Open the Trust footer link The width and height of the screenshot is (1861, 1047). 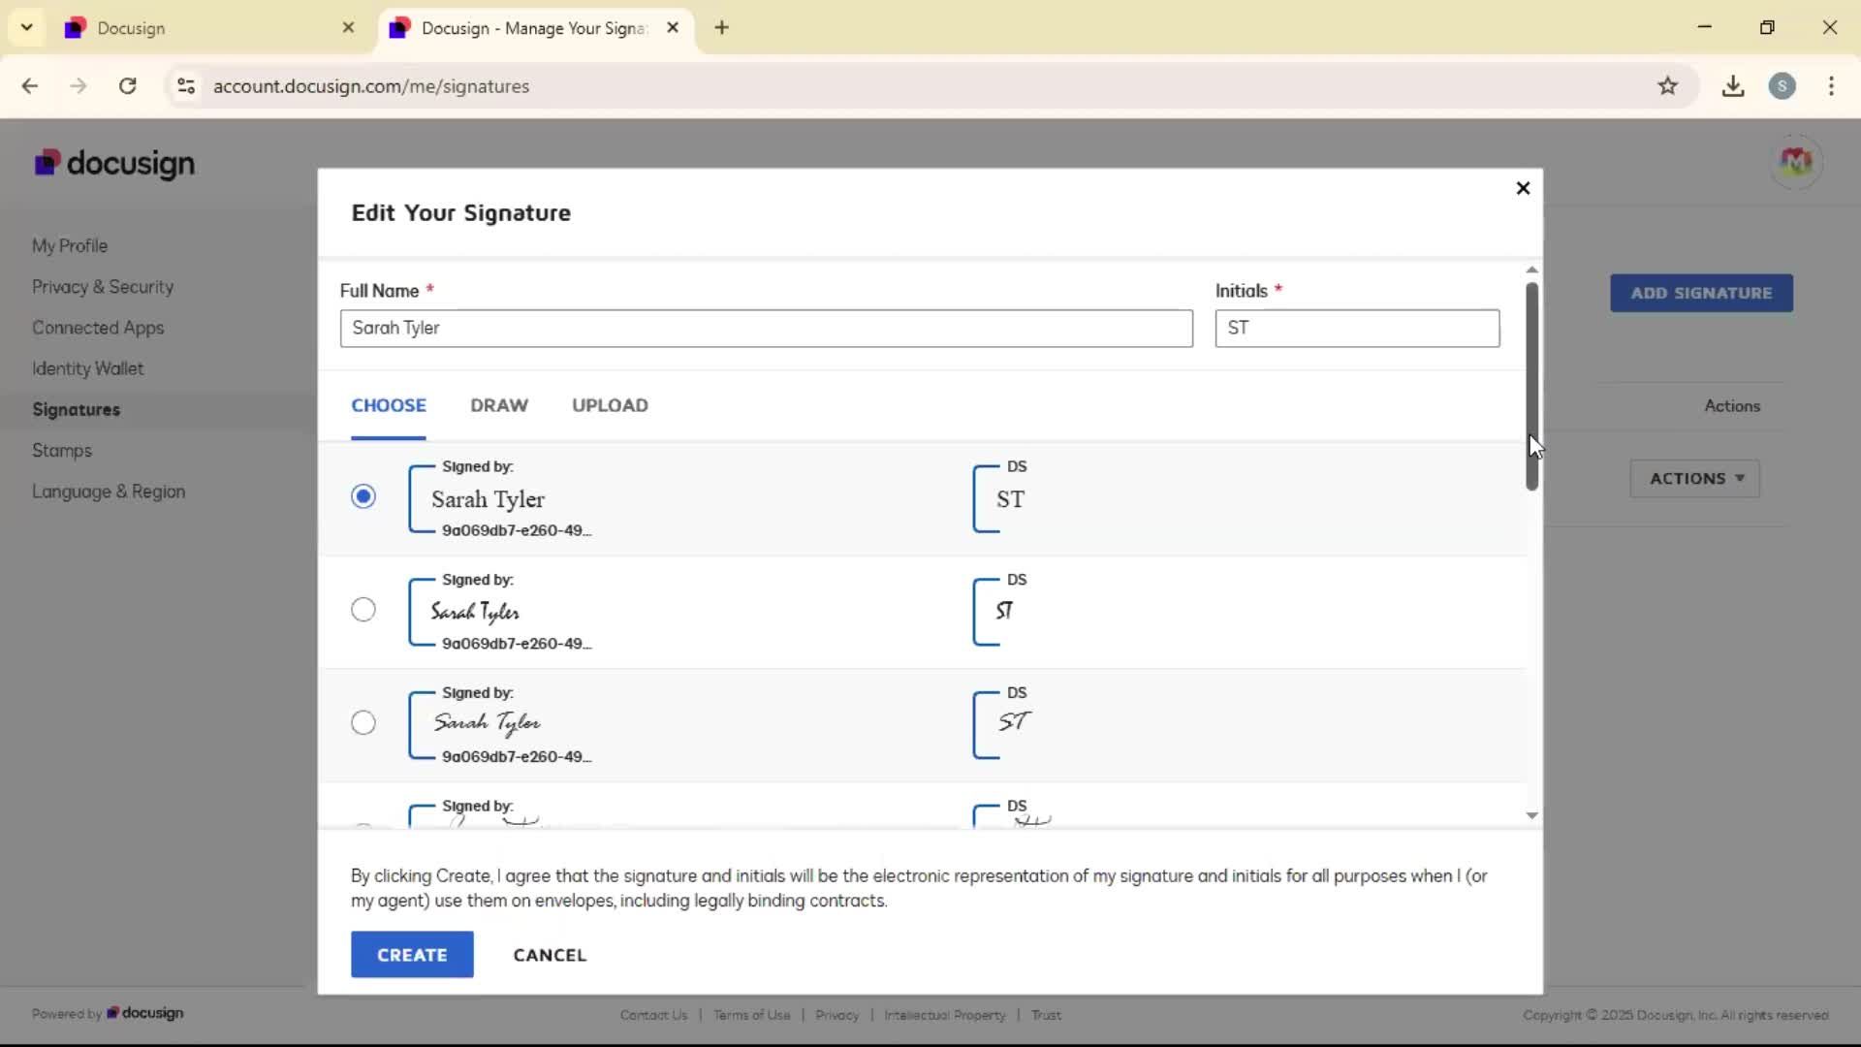pos(1046,1015)
